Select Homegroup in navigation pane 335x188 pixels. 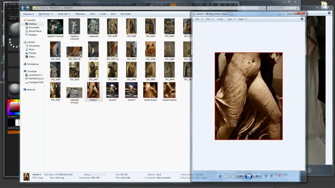tap(32, 64)
